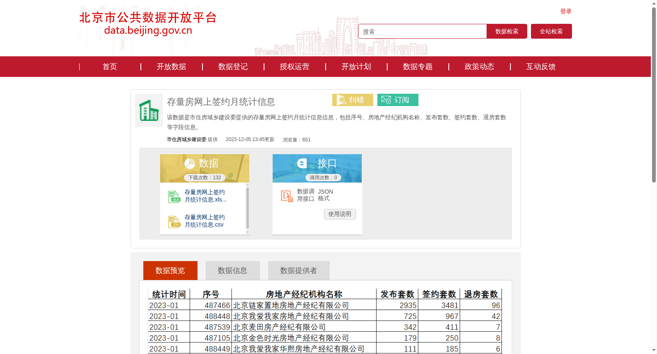Click the pie chart icon in 数据 card
This screenshot has height=354, width=657.
tap(190, 164)
